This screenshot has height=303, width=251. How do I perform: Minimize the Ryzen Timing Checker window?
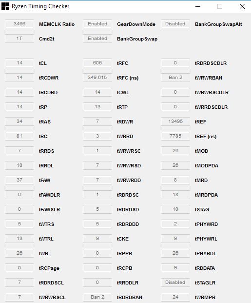[x=198, y=6]
